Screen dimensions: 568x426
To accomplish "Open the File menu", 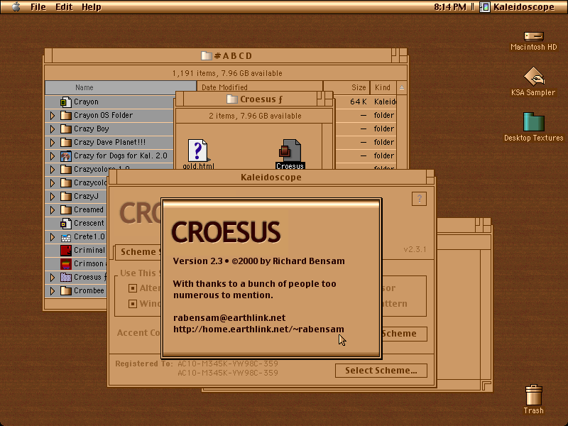I will coord(38,7).
